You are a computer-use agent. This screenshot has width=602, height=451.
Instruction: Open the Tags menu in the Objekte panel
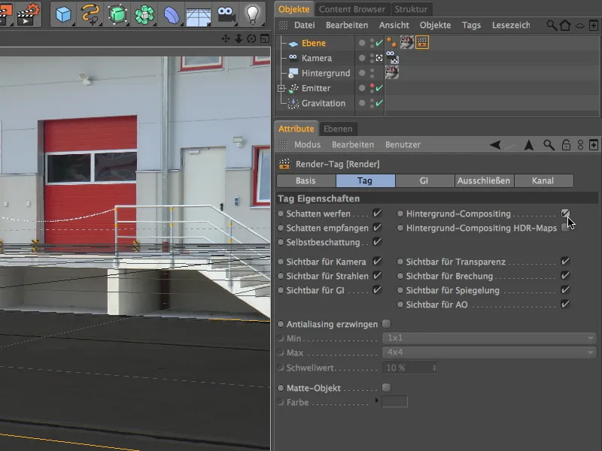coord(471,25)
